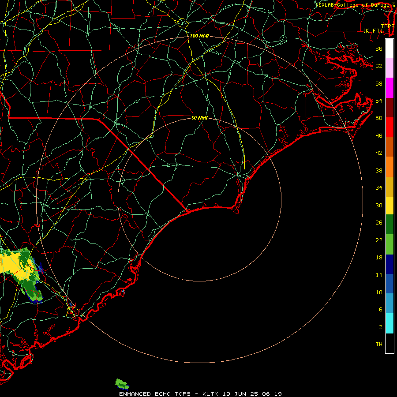Click the '34' legend value label

(x=379, y=188)
